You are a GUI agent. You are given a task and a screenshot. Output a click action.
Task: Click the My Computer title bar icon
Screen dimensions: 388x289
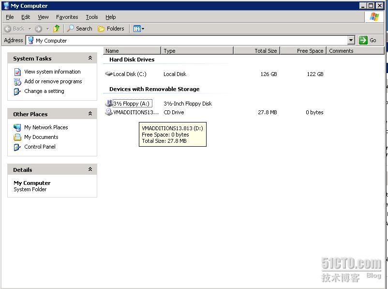[6, 6]
